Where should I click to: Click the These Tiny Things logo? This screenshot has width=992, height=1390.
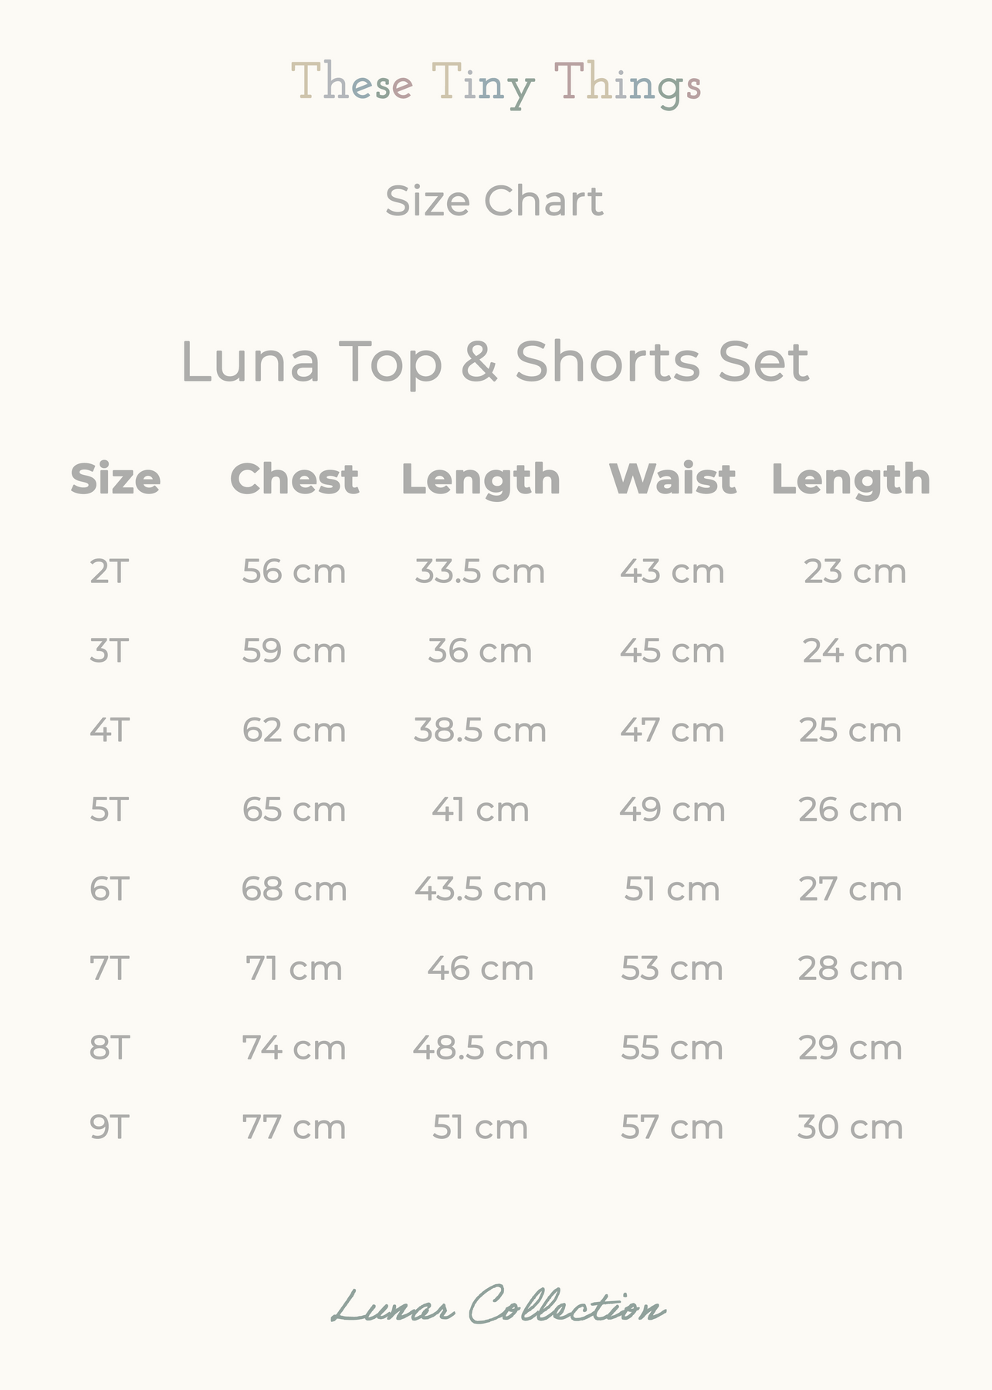point(496,83)
